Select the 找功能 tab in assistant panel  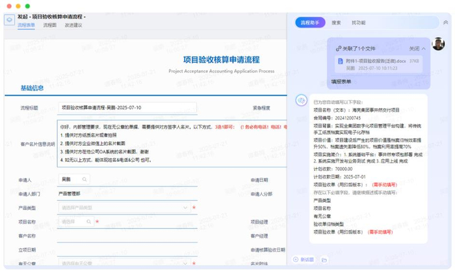(x=358, y=22)
